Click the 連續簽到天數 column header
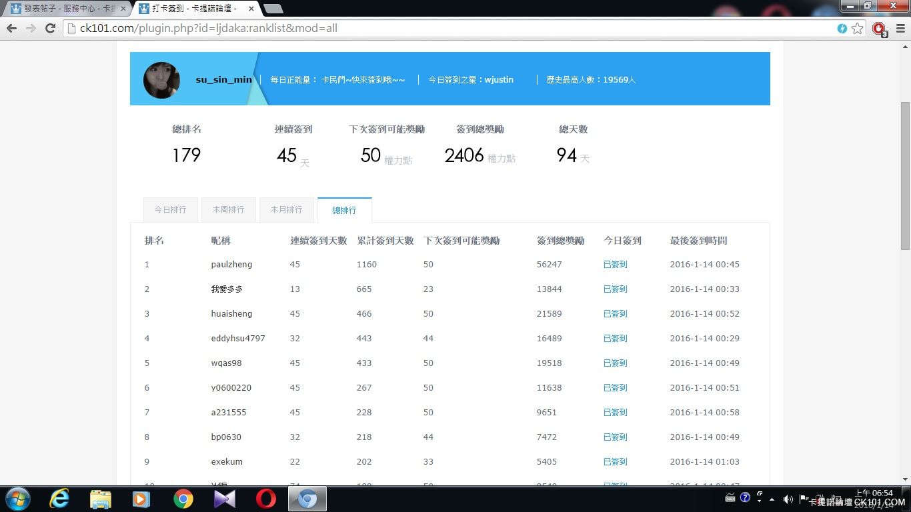This screenshot has height=512, width=911. click(318, 241)
